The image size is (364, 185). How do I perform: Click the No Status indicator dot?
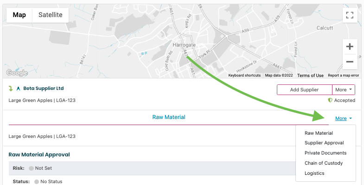tap(37, 182)
